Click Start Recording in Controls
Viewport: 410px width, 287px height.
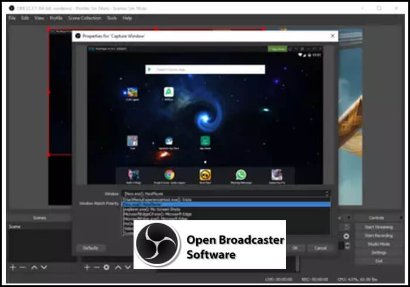[378, 236]
